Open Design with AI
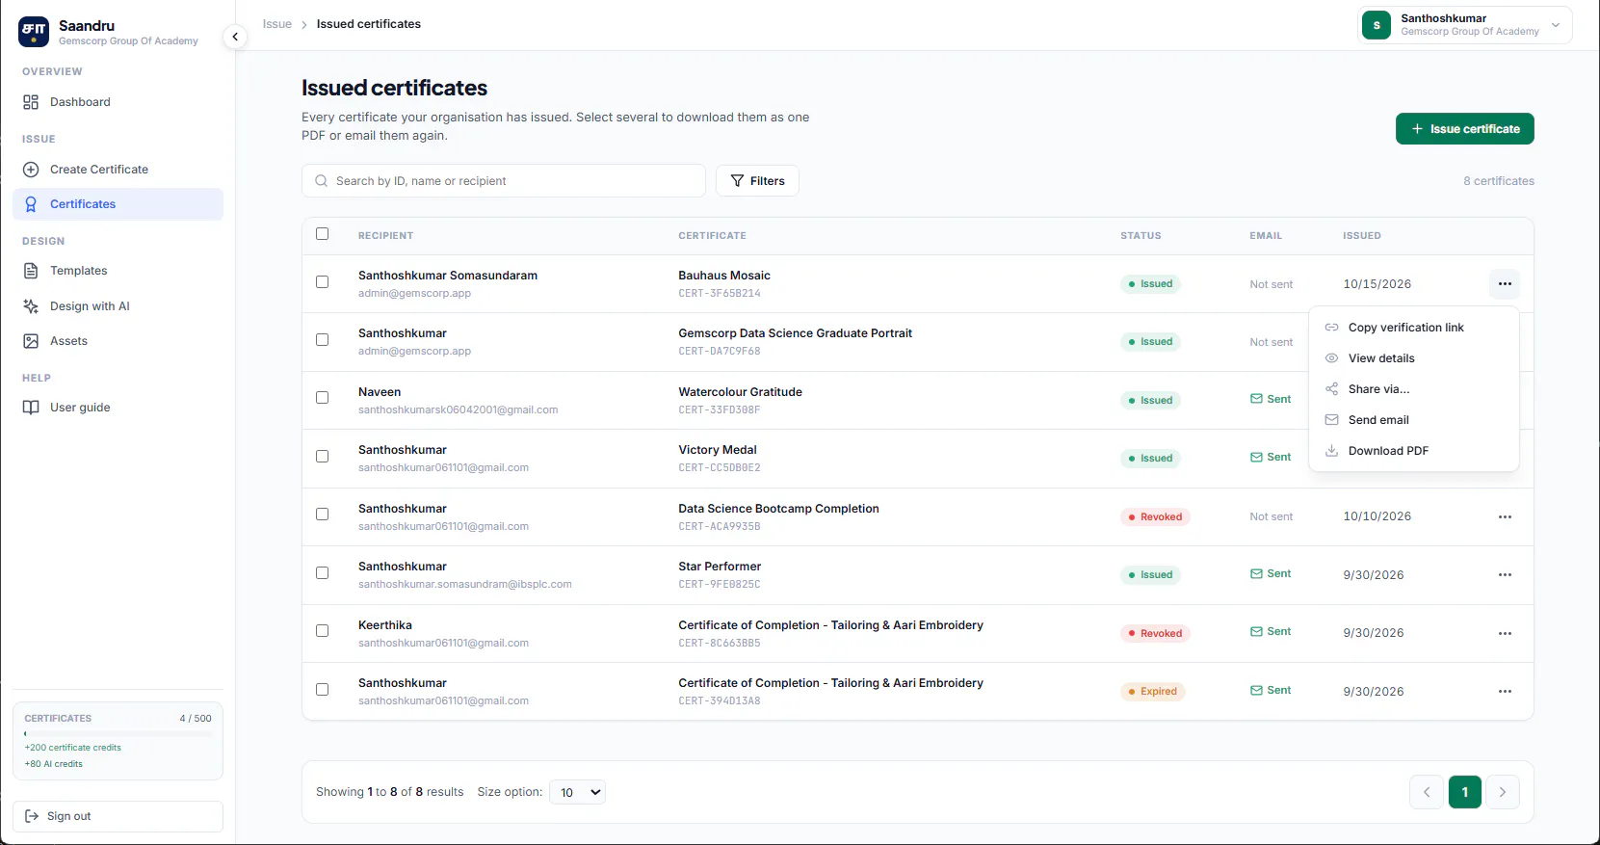 [118, 306]
